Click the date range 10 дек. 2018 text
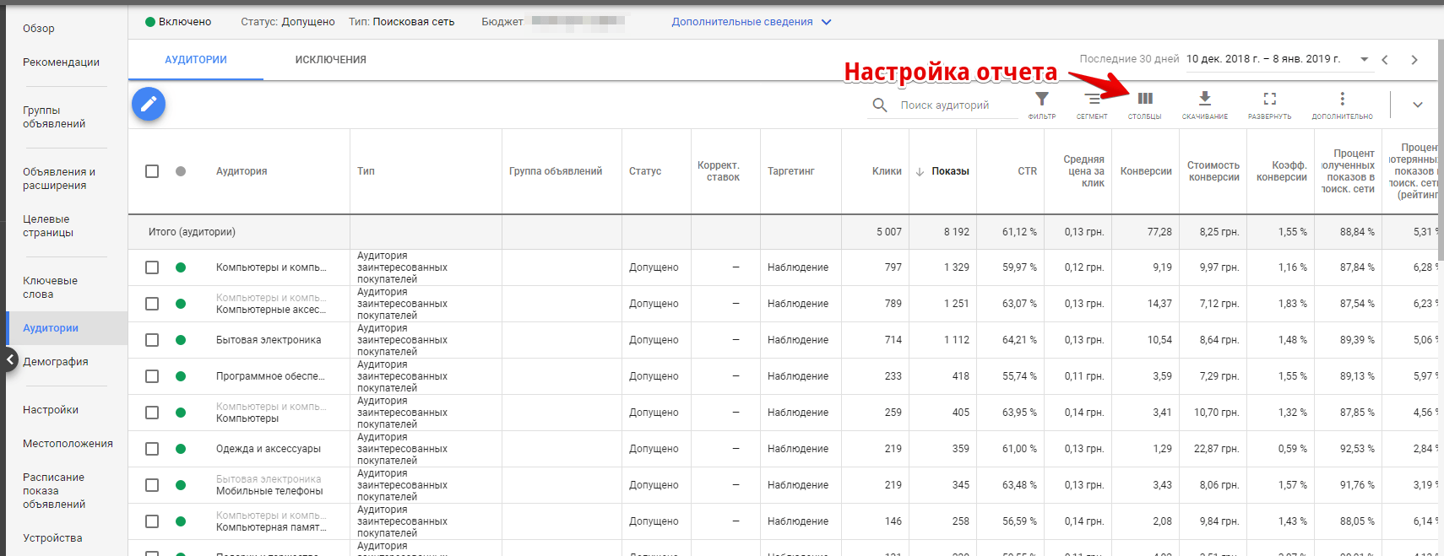This screenshot has width=1444, height=556. pos(1262,59)
